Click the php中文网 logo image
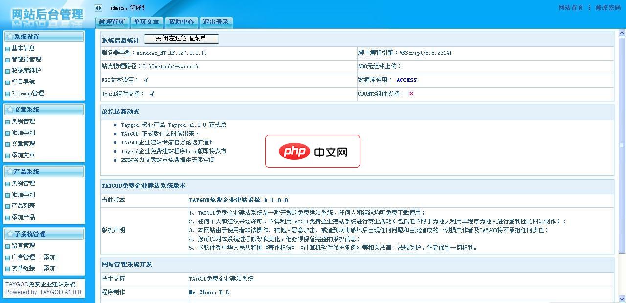Viewport: 626px width, 303px height. point(313,151)
